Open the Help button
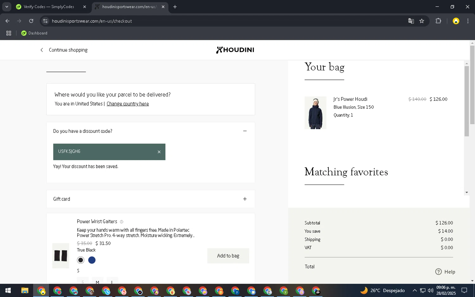 click(x=445, y=272)
